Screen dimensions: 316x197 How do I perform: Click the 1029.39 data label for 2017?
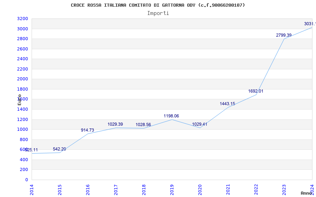click(115, 124)
